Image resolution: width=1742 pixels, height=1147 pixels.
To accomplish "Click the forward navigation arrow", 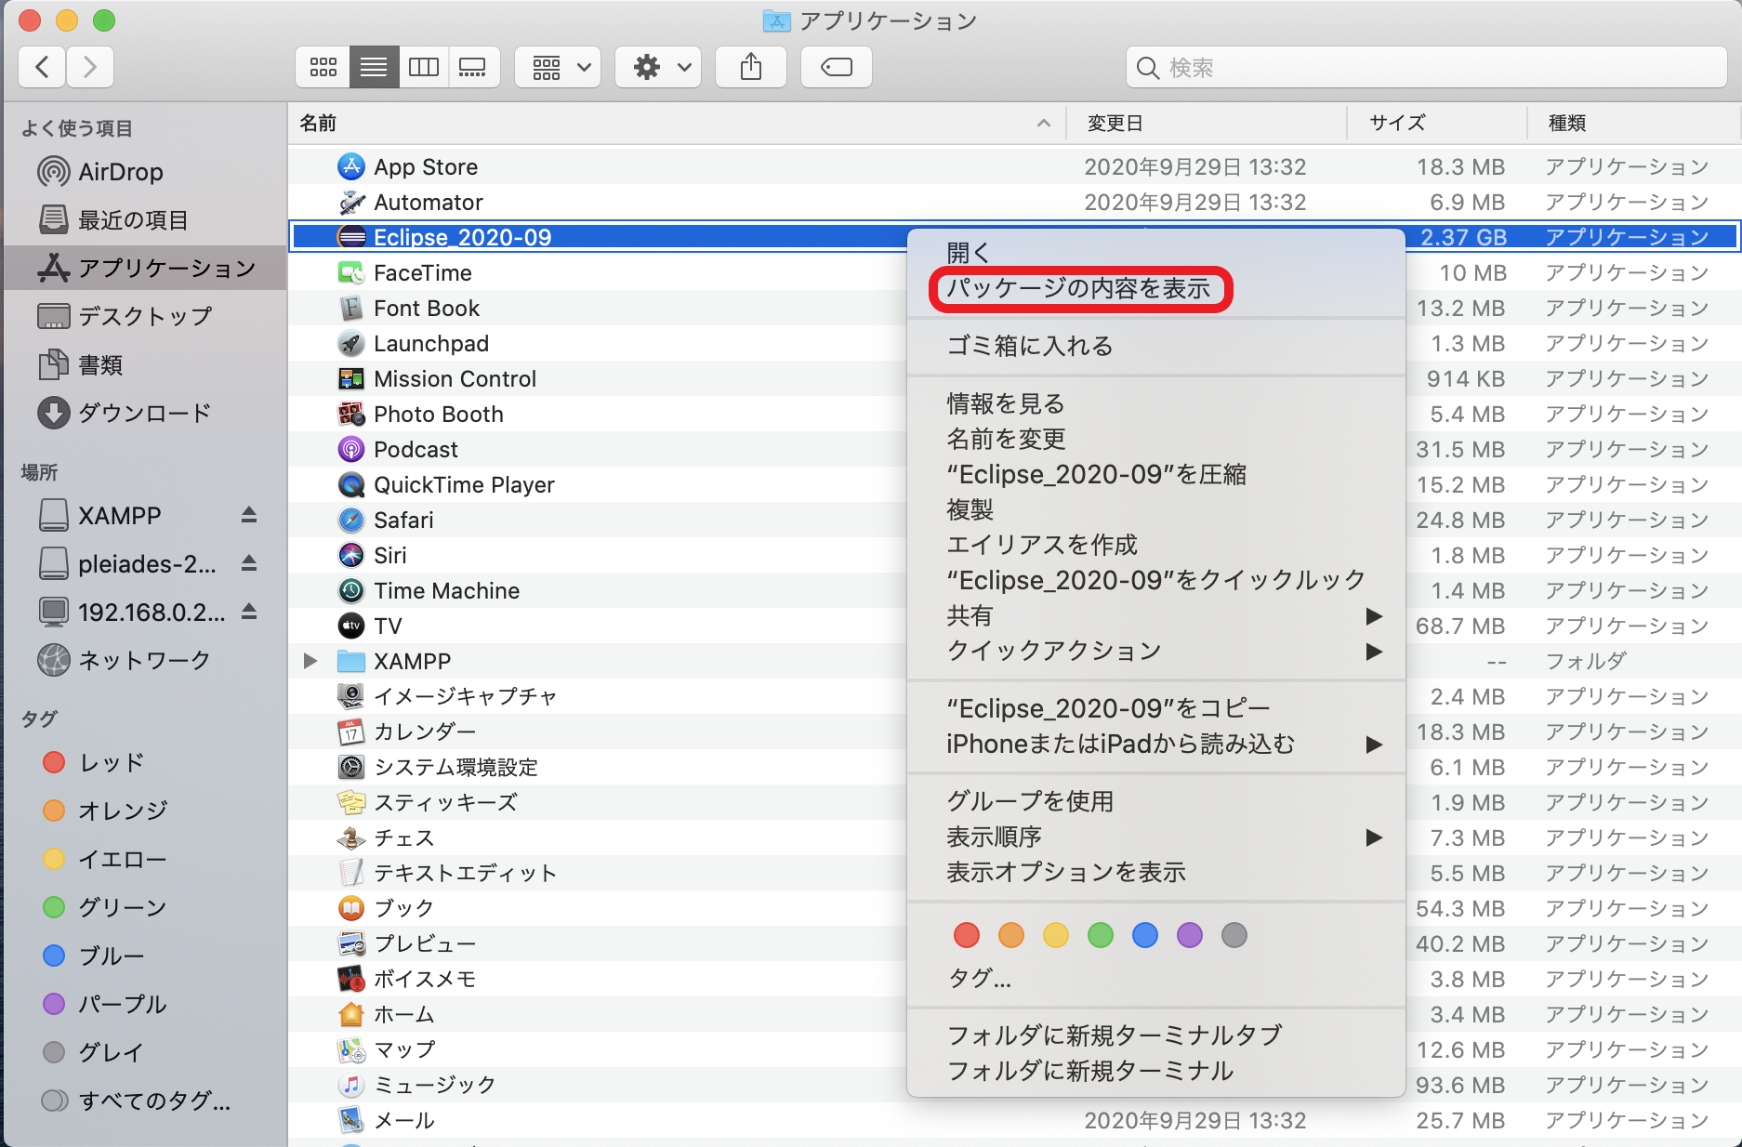I will pos(90,67).
